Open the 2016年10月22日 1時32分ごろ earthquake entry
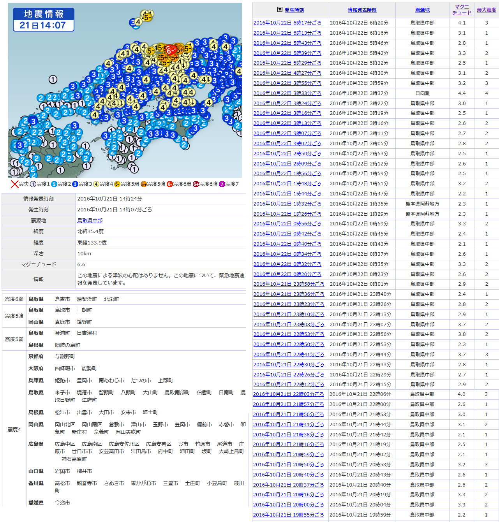 click(287, 204)
